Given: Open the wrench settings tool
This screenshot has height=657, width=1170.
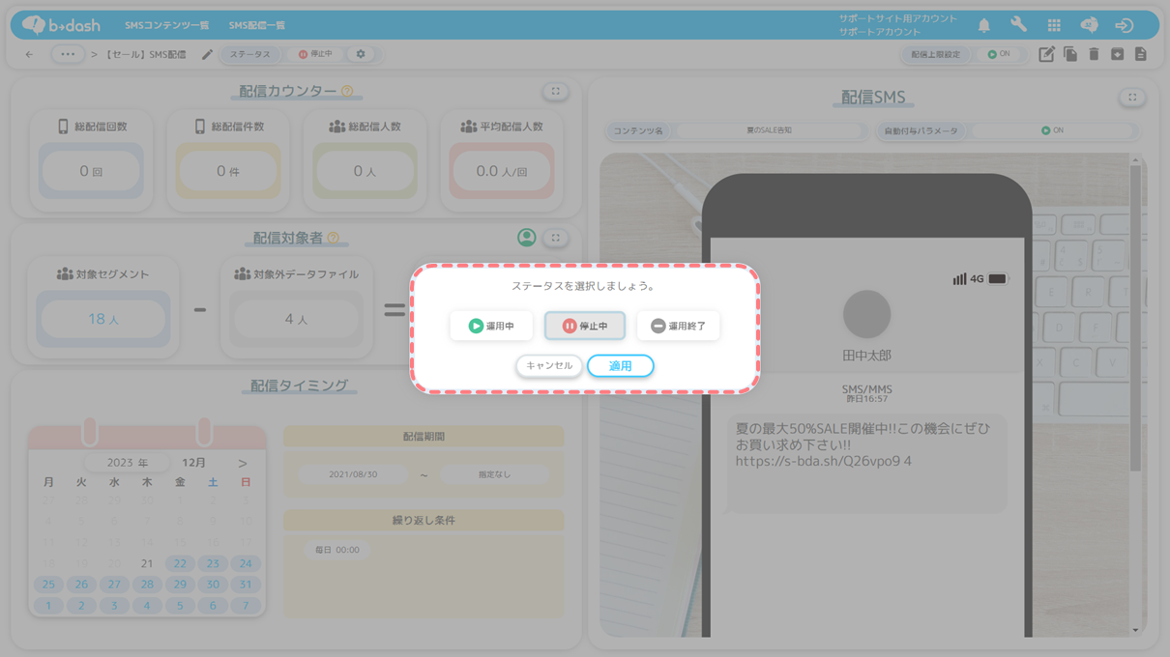Looking at the screenshot, I should (x=1019, y=25).
